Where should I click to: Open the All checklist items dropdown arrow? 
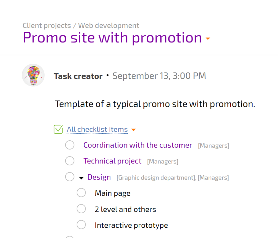tap(134, 130)
